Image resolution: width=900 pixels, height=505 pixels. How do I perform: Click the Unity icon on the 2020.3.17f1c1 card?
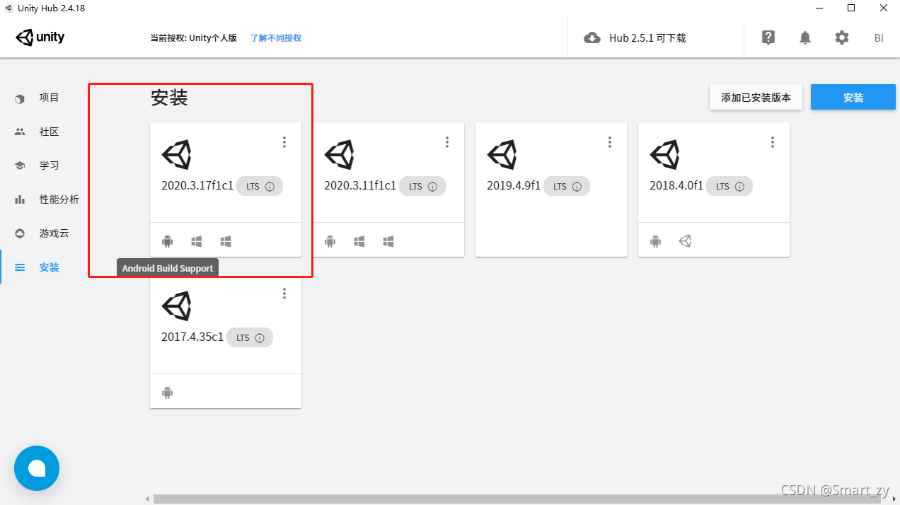pos(177,154)
